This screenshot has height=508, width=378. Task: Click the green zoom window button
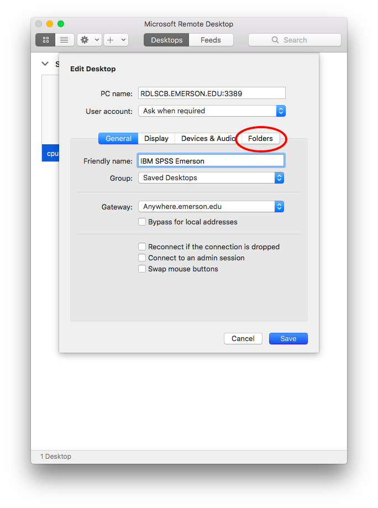[x=61, y=24]
